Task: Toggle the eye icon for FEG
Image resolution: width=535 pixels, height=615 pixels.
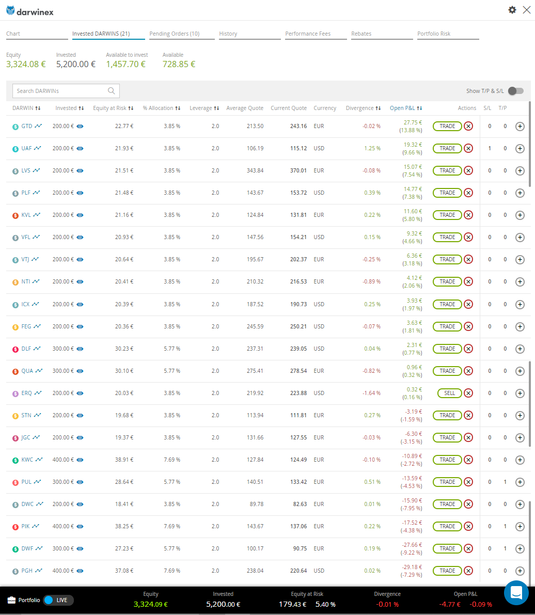Action: [x=80, y=327]
